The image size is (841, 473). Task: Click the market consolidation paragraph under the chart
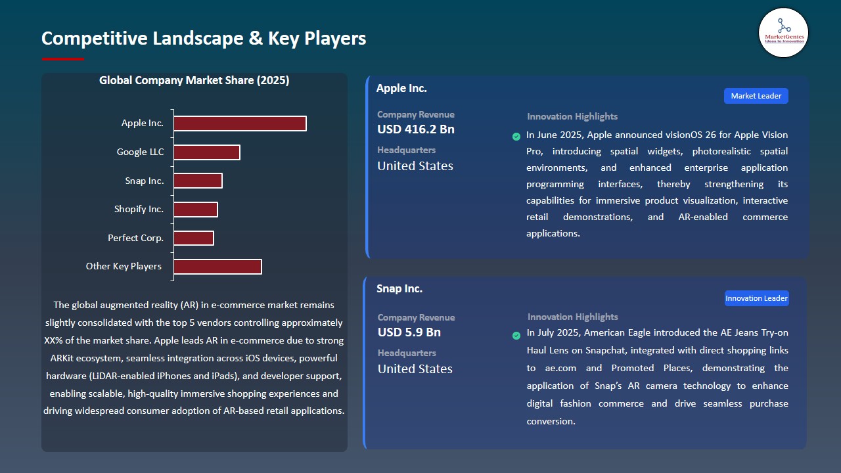coord(194,358)
